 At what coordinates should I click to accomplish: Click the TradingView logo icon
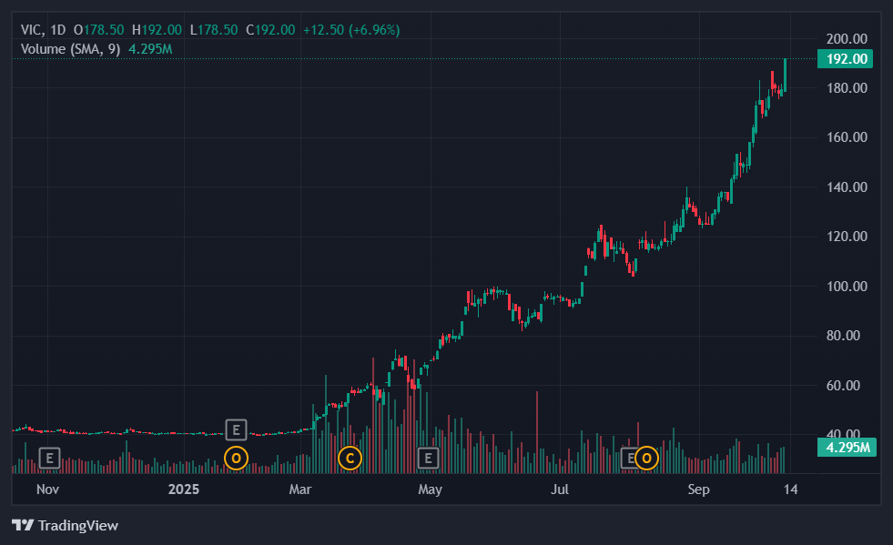pos(23,525)
